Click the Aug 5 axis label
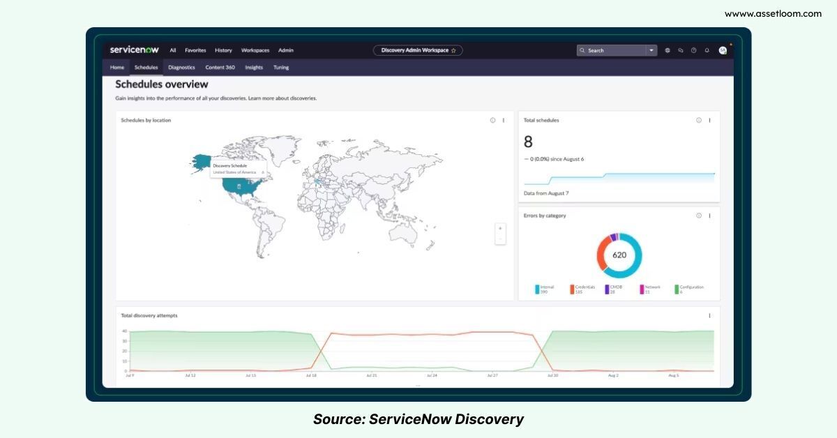The width and height of the screenshot is (837, 438). click(674, 375)
